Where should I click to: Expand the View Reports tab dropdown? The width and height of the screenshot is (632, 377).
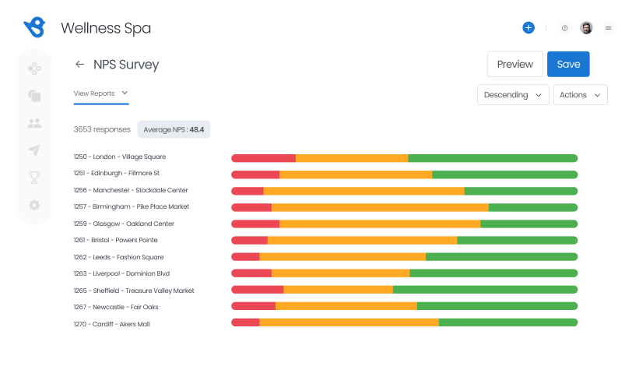click(100, 93)
